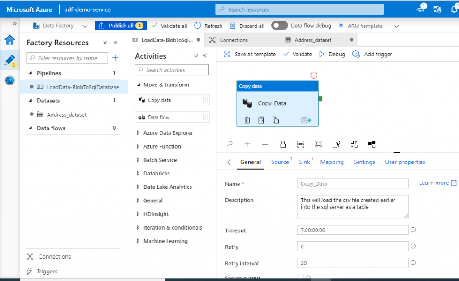Collapse the Pipelines tree section

(30, 73)
